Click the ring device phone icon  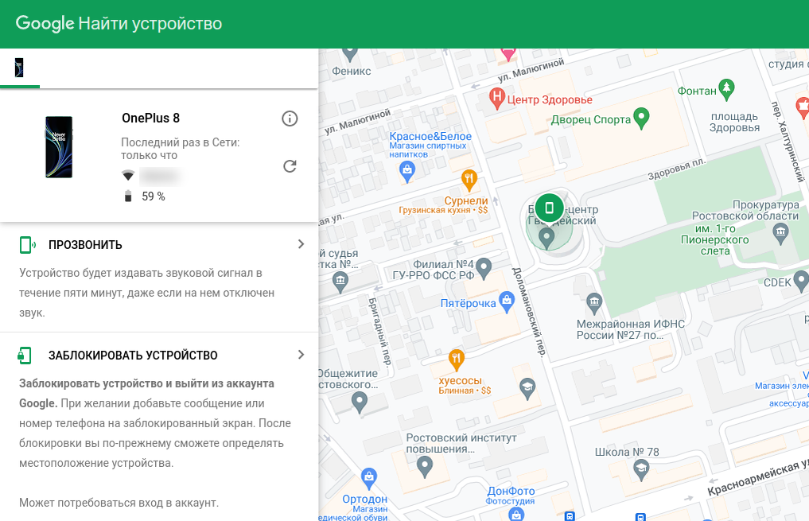coord(27,245)
